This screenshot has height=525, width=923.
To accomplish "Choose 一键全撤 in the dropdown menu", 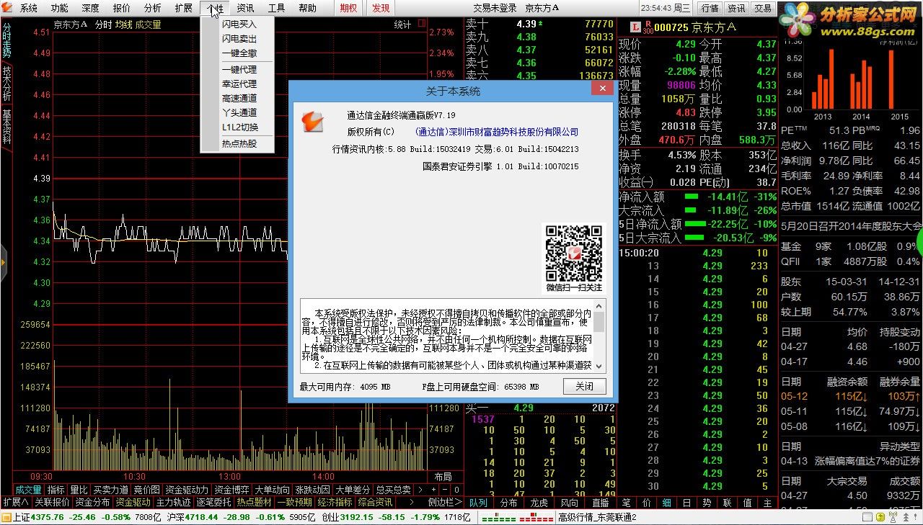I will point(239,53).
